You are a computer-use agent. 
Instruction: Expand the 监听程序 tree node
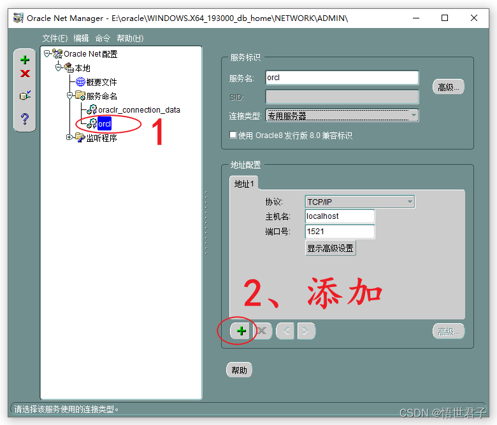pos(69,137)
